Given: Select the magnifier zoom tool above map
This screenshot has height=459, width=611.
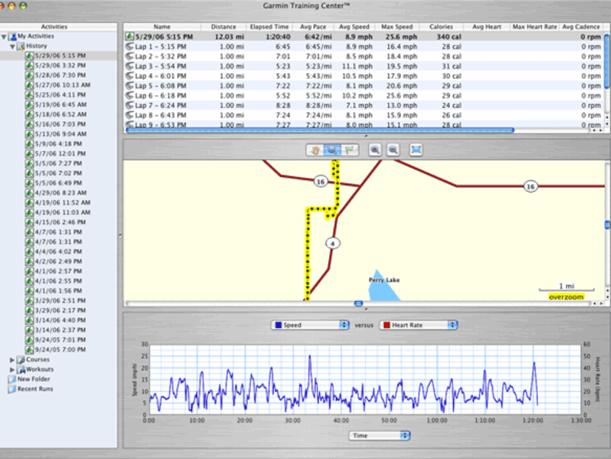Looking at the screenshot, I should click(x=333, y=149).
